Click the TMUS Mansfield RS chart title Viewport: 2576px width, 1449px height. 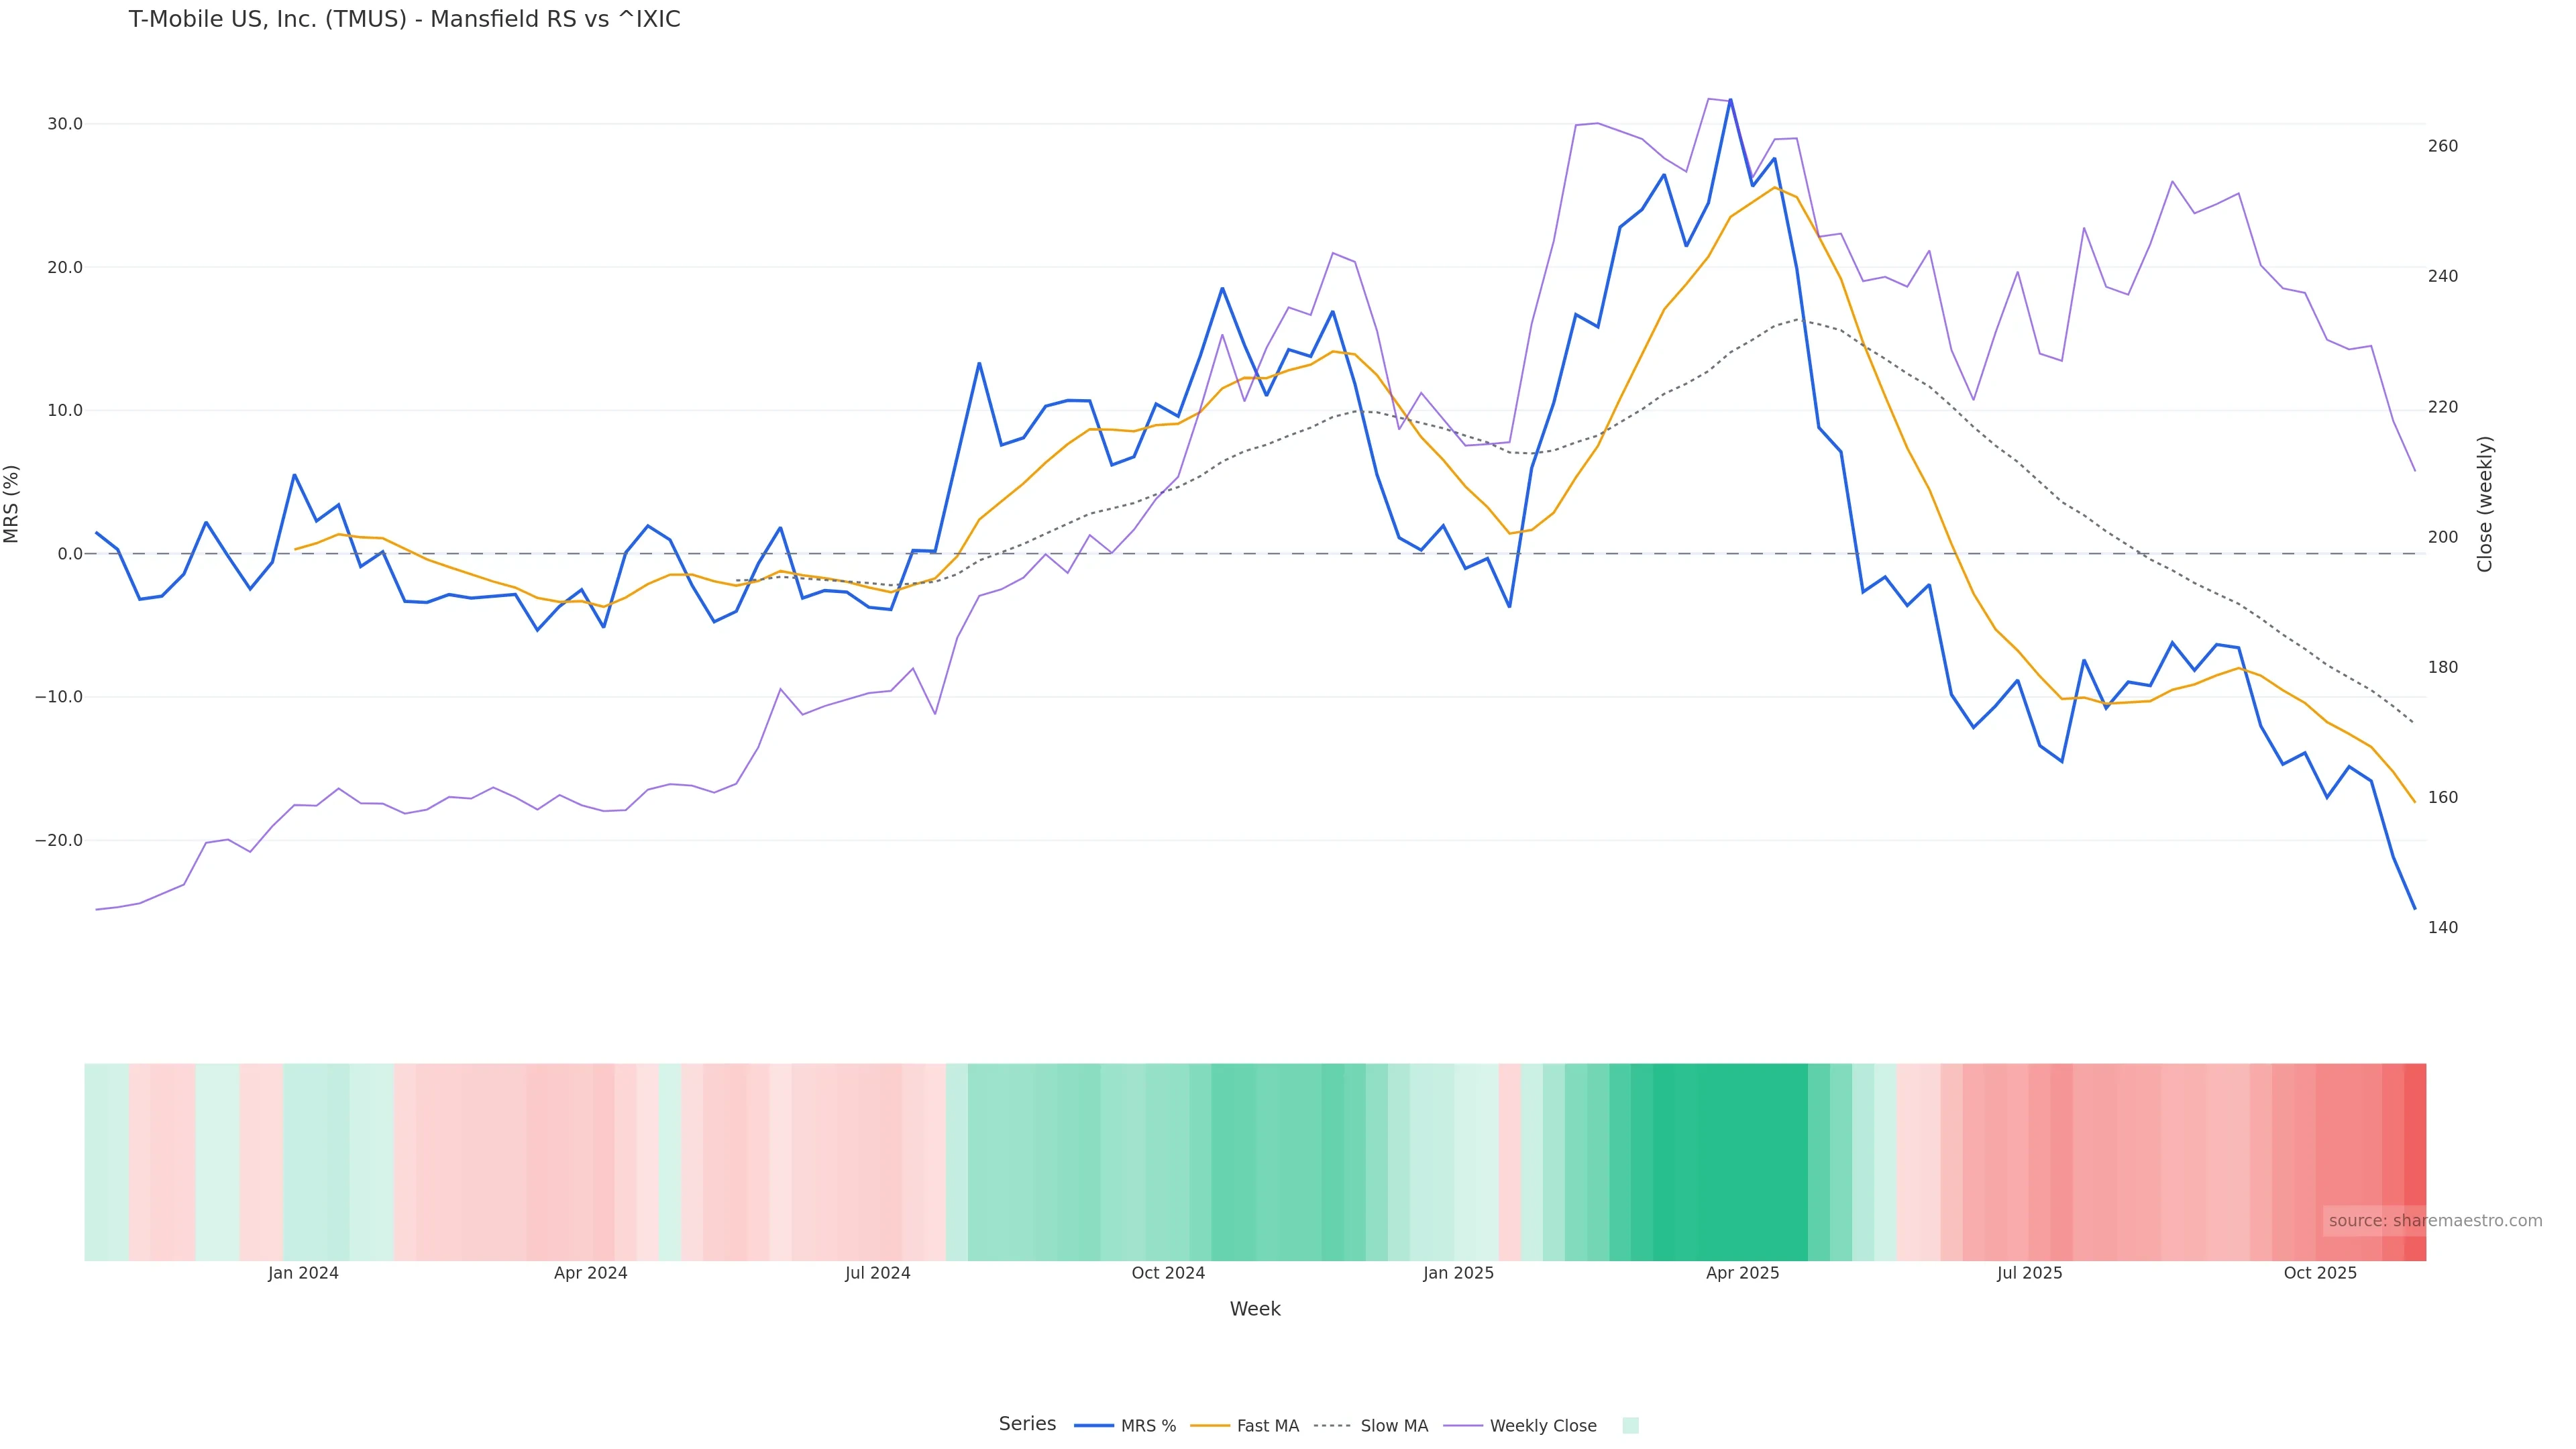(404, 20)
